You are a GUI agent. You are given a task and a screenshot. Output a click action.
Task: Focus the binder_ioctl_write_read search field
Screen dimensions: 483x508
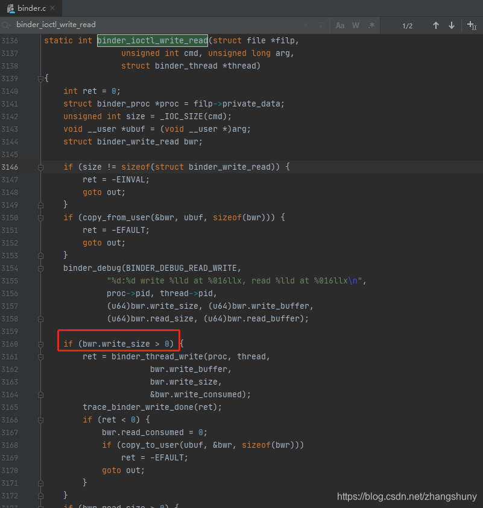pos(156,25)
